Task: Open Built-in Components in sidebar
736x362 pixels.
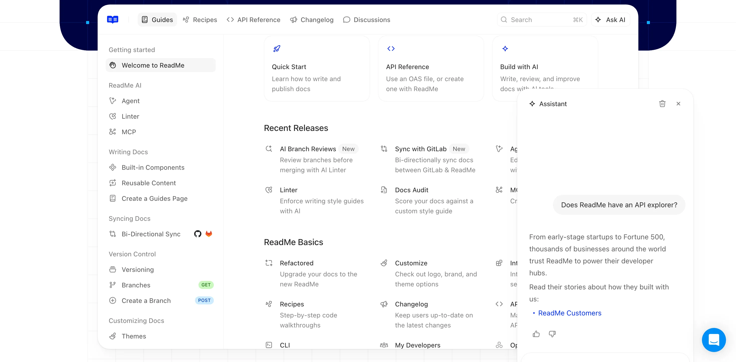Action: [x=160, y=167]
